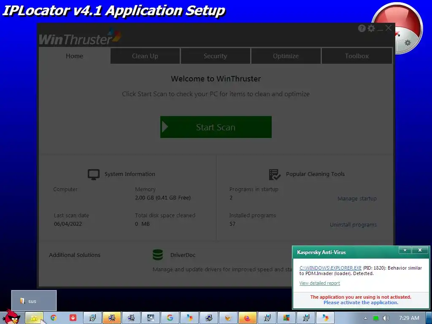Click the 0 MB disk space value
The width and height of the screenshot is (432, 324).
tap(142, 224)
